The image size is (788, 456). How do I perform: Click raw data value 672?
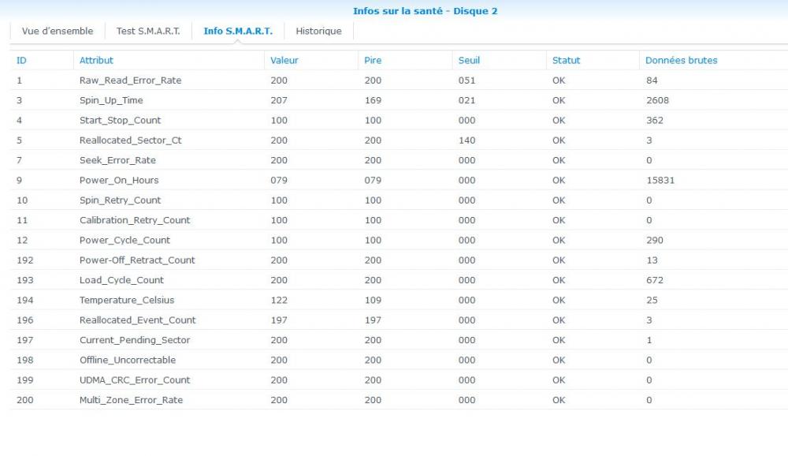point(655,280)
